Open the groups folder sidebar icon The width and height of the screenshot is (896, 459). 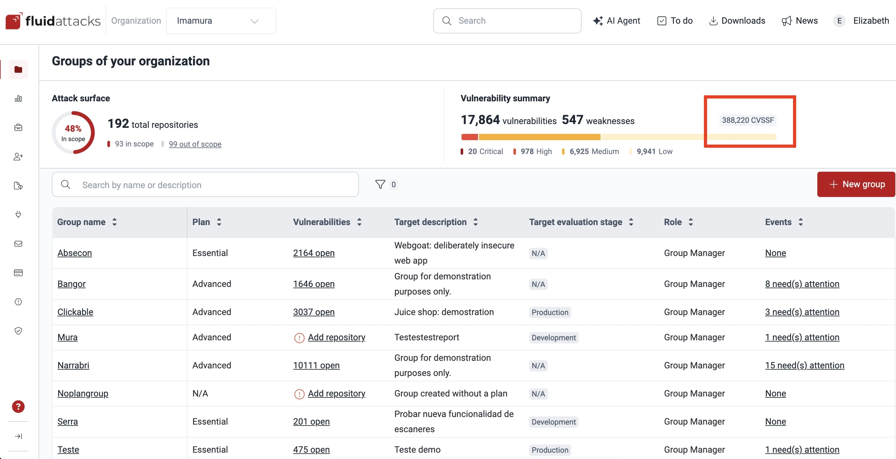(18, 69)
